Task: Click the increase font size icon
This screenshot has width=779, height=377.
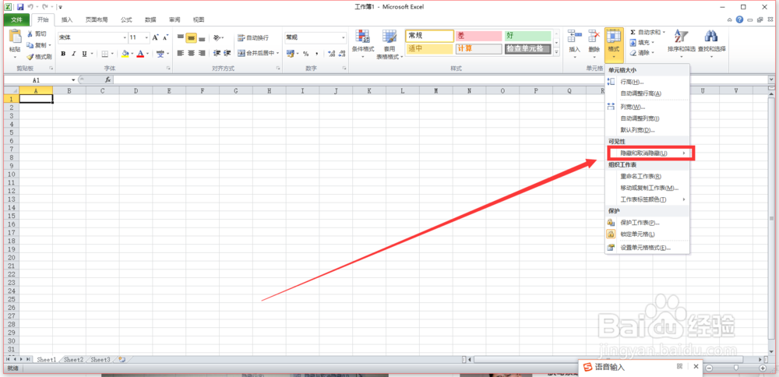Action: coord(156,37)
